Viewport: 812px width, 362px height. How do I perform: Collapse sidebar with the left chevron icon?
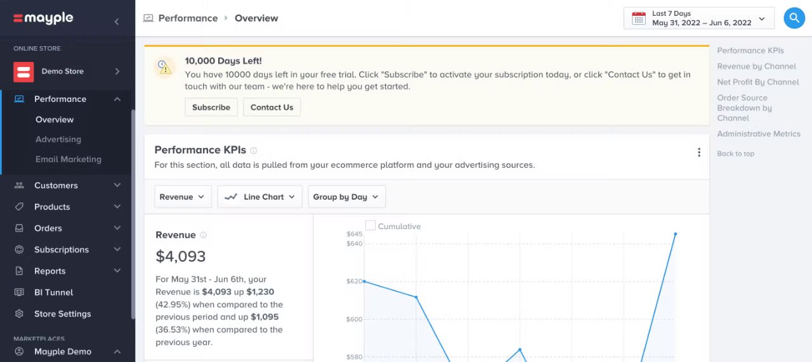[x=117, y=22]
